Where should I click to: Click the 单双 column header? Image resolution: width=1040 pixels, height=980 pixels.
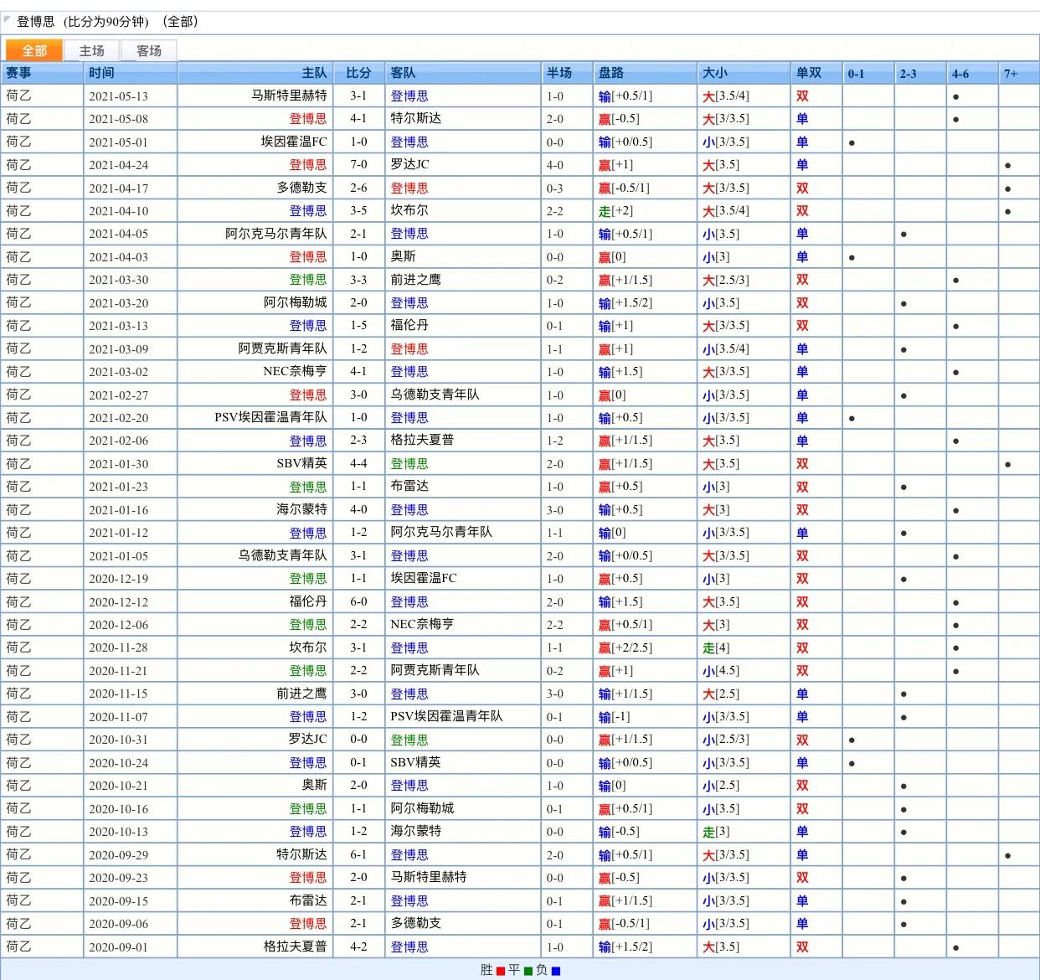click(x=808, y=73)
